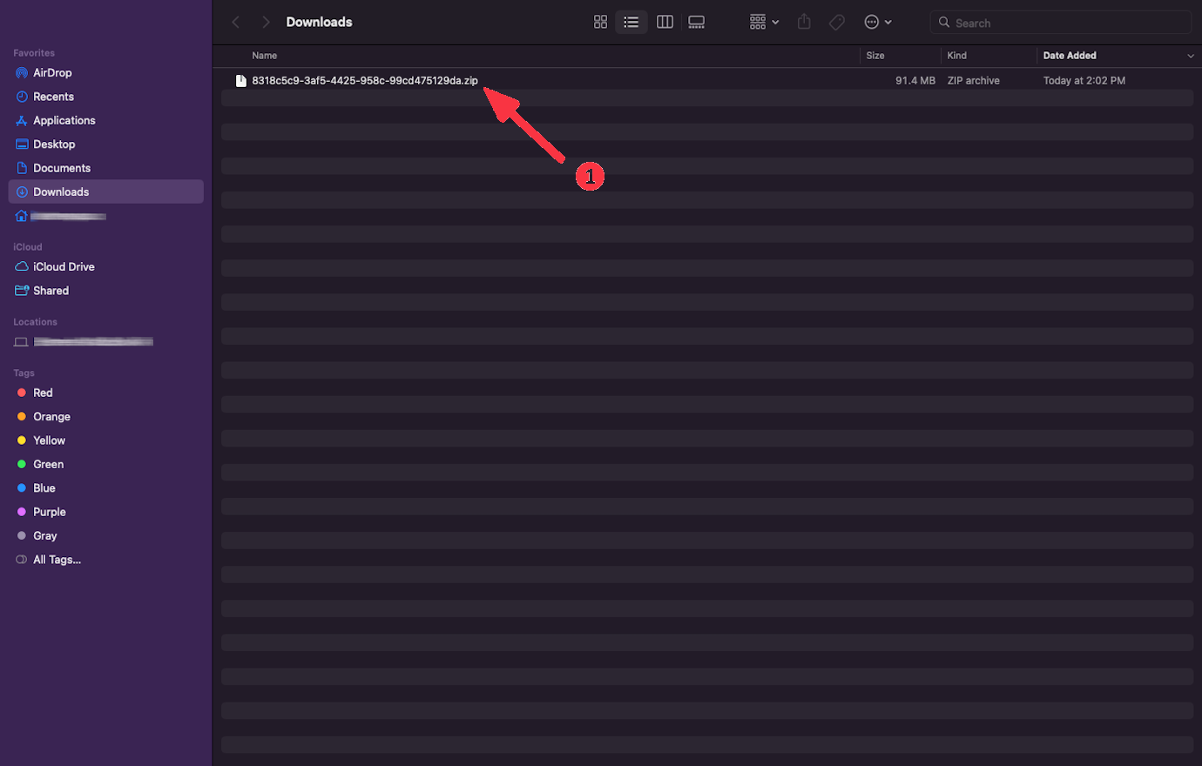Show All Tags in sidebar
The width and height of the screenshot is (1202, 766).
tap(54, 559)
